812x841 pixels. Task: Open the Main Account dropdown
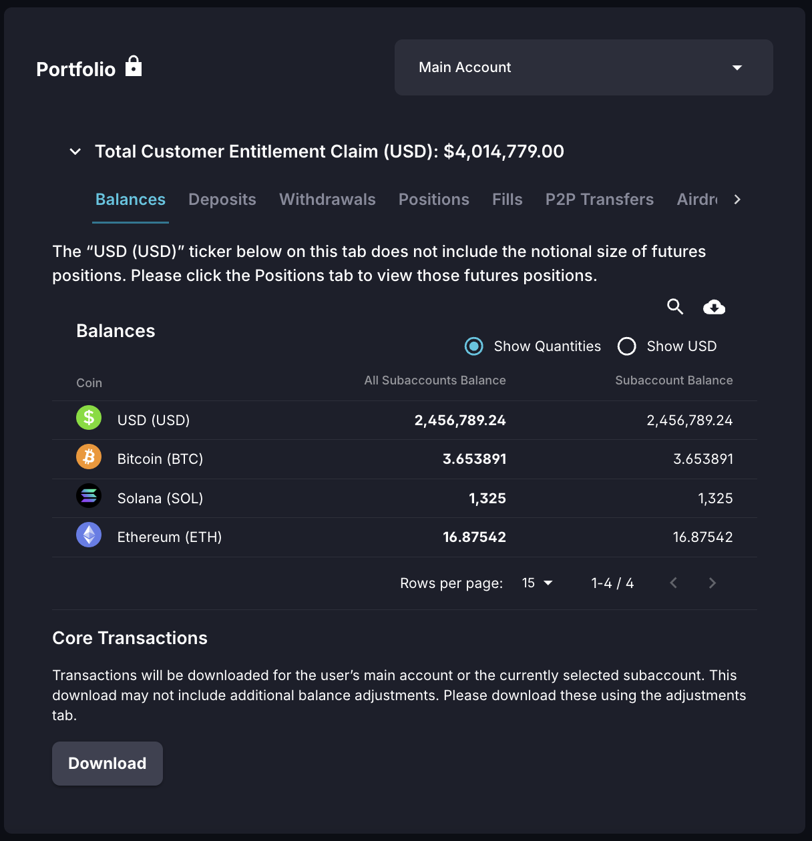(584, 67)
